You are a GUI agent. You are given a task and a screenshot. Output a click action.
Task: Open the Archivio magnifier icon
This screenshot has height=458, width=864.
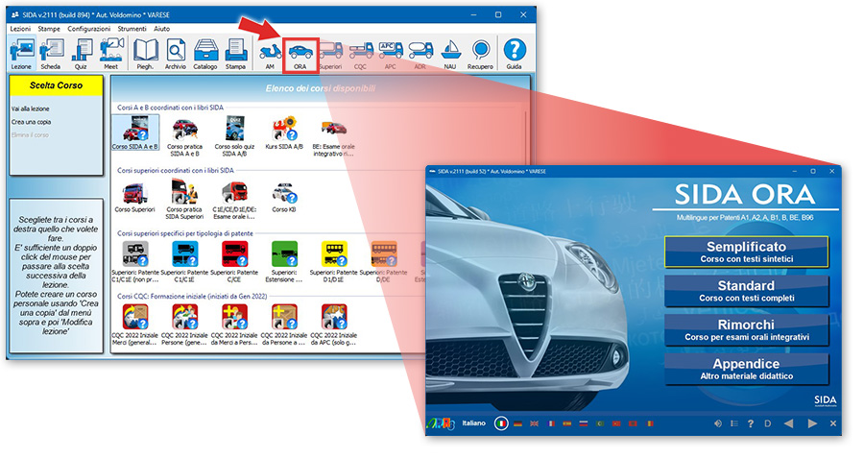[176, 54]
